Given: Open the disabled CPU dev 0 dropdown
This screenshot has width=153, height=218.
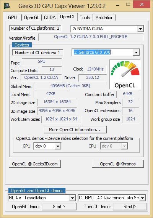Looking at the screenshot, I should point(124,146).
